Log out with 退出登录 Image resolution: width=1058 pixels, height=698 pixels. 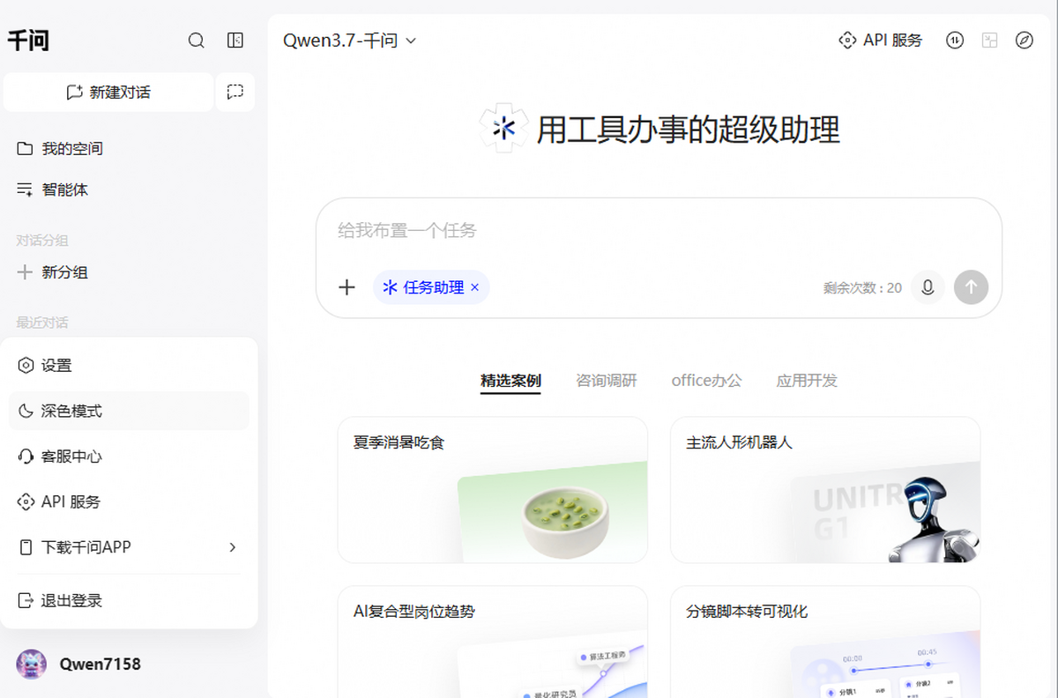click(129, 600)
